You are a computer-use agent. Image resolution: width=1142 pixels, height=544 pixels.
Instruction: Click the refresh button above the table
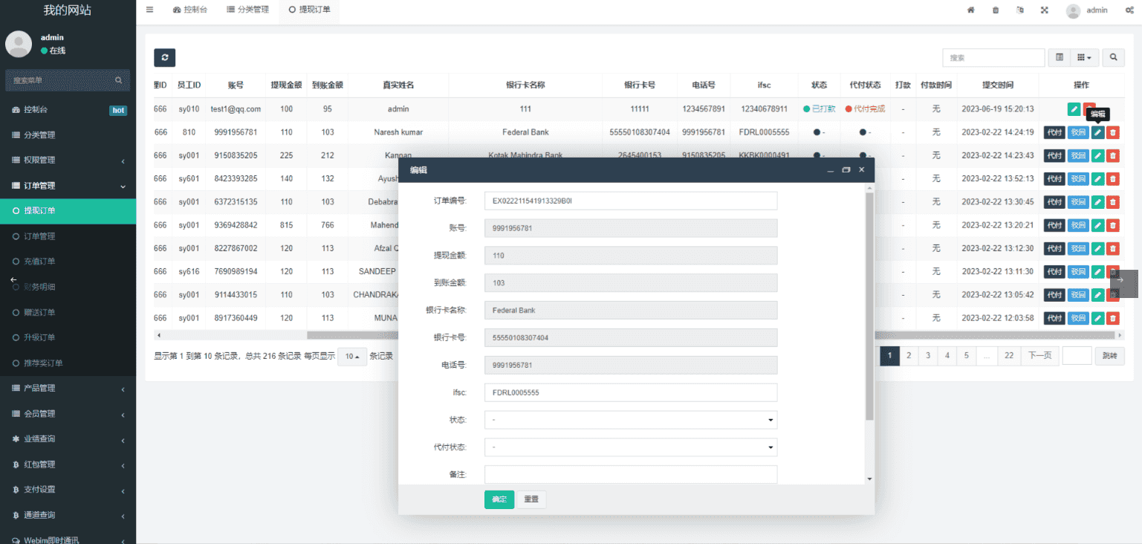[164, 58]
